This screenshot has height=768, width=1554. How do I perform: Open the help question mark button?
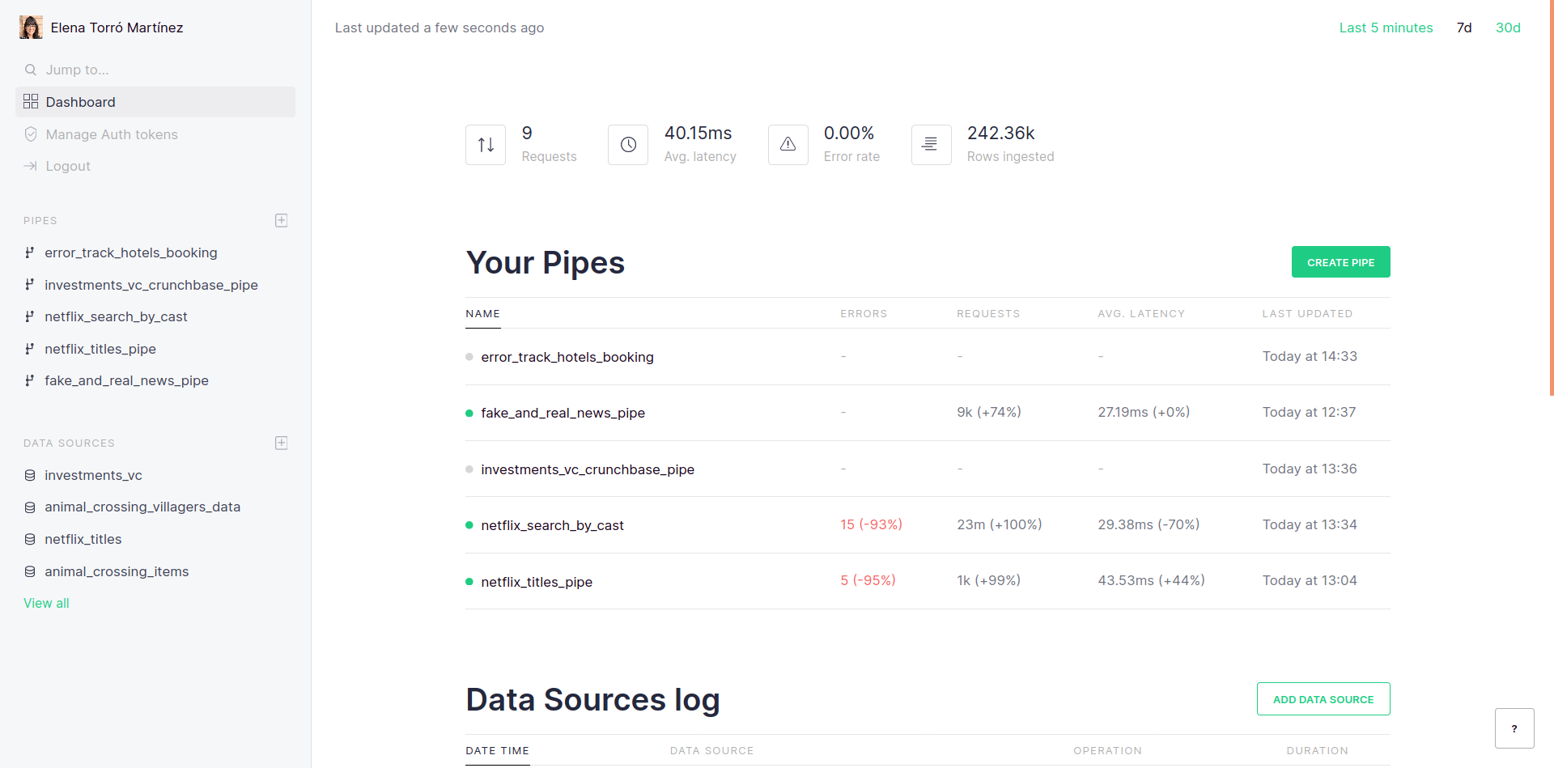tap(1515, 728)
